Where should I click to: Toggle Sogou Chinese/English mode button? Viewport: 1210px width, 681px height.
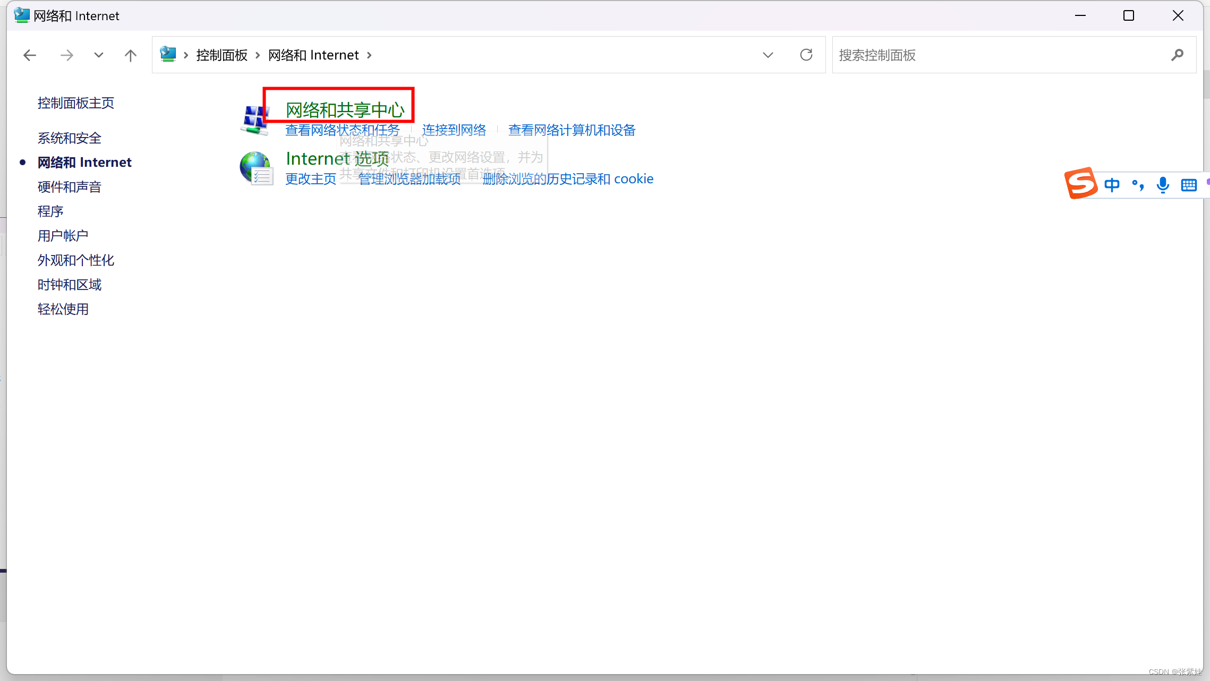pyautogui.click(x=1112, y=185)
